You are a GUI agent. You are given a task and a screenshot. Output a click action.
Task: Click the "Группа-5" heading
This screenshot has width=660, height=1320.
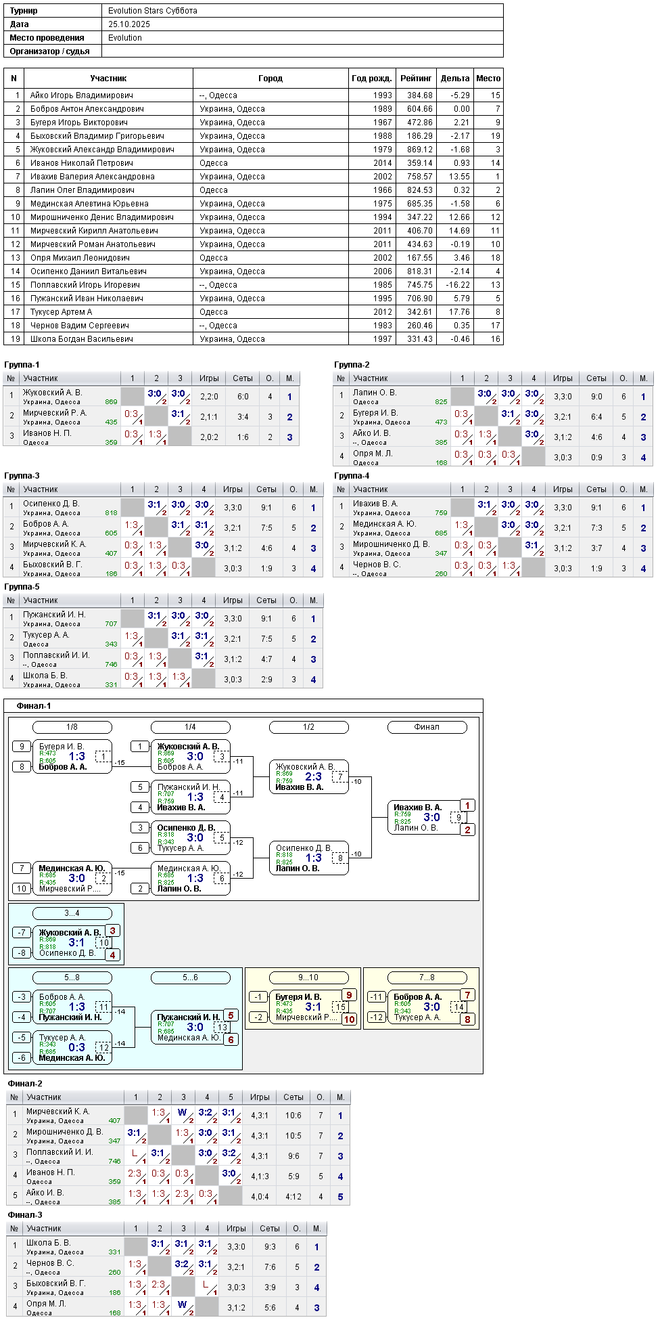(22, 587)
